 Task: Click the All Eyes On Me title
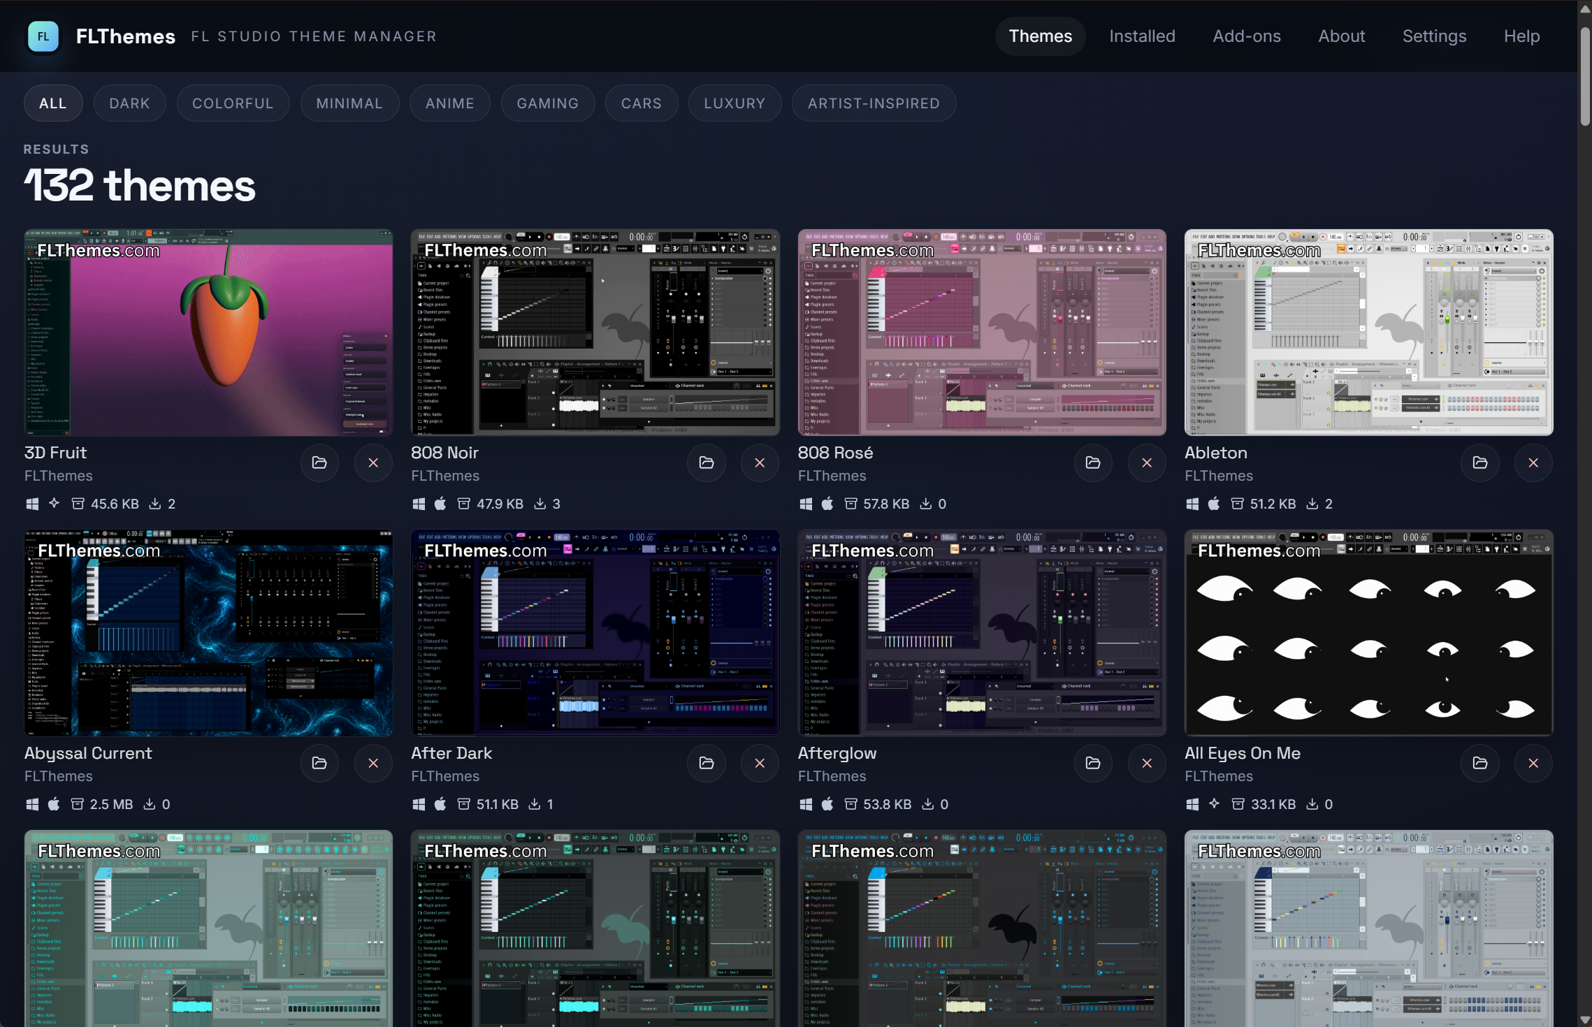pos(1242,753)
